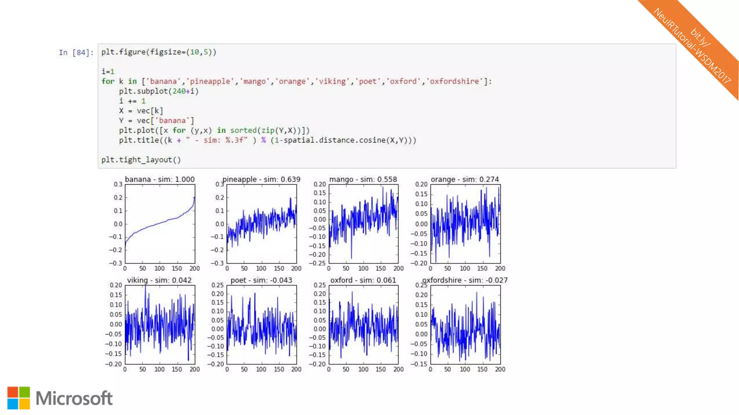Image resolution: width=739 pixels, height=415 pixels.
Task: Click the banana similarity 1.000 plot
Action: 160,224
